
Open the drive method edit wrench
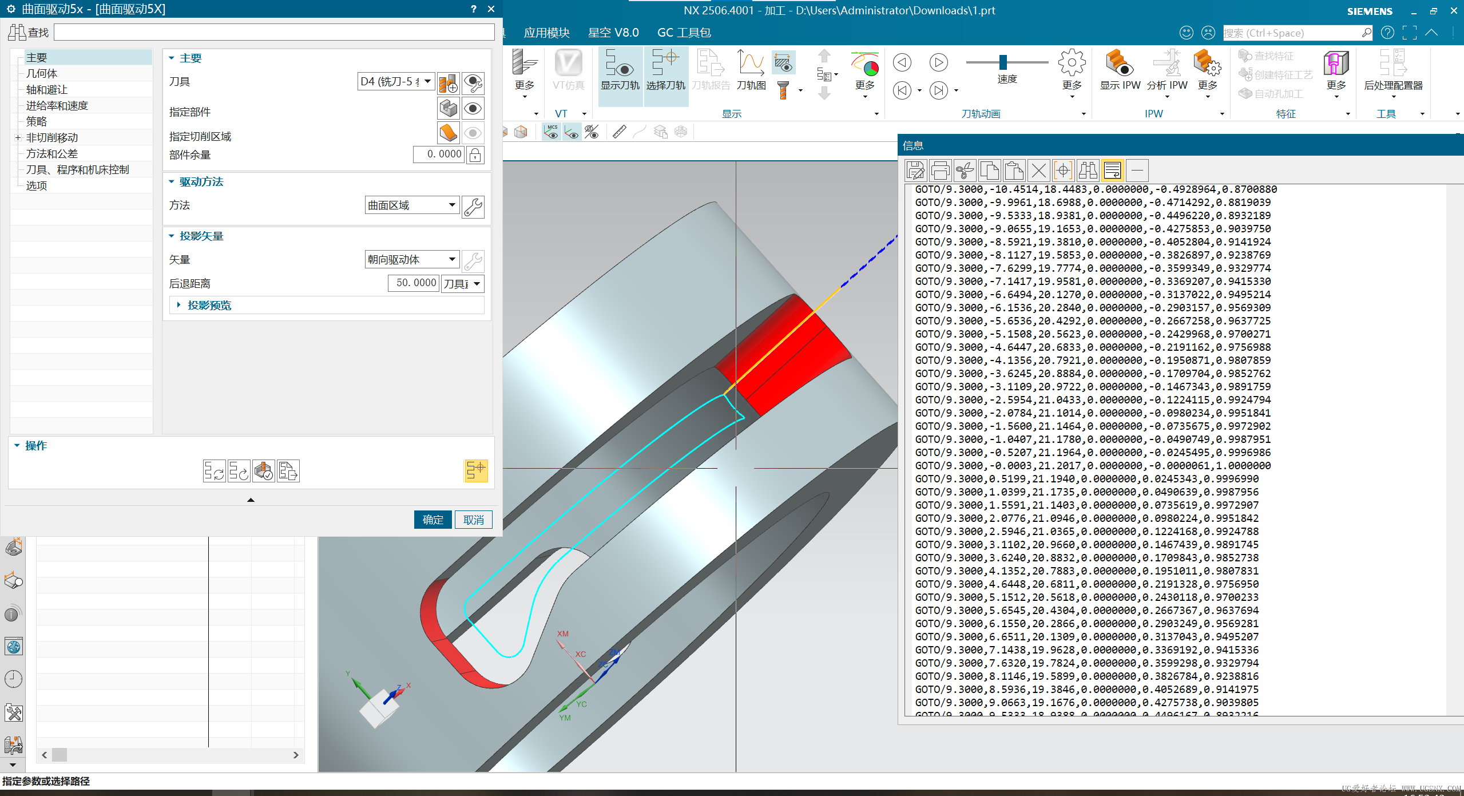tap(473, 206)
